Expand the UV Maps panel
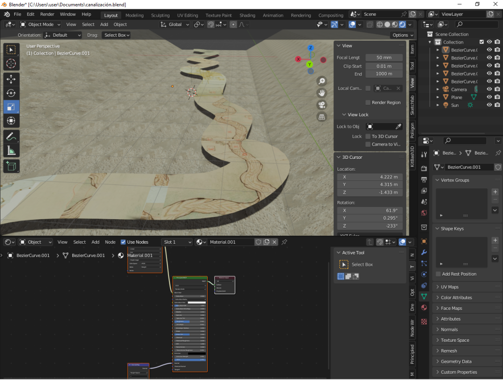 click(449, 287)
